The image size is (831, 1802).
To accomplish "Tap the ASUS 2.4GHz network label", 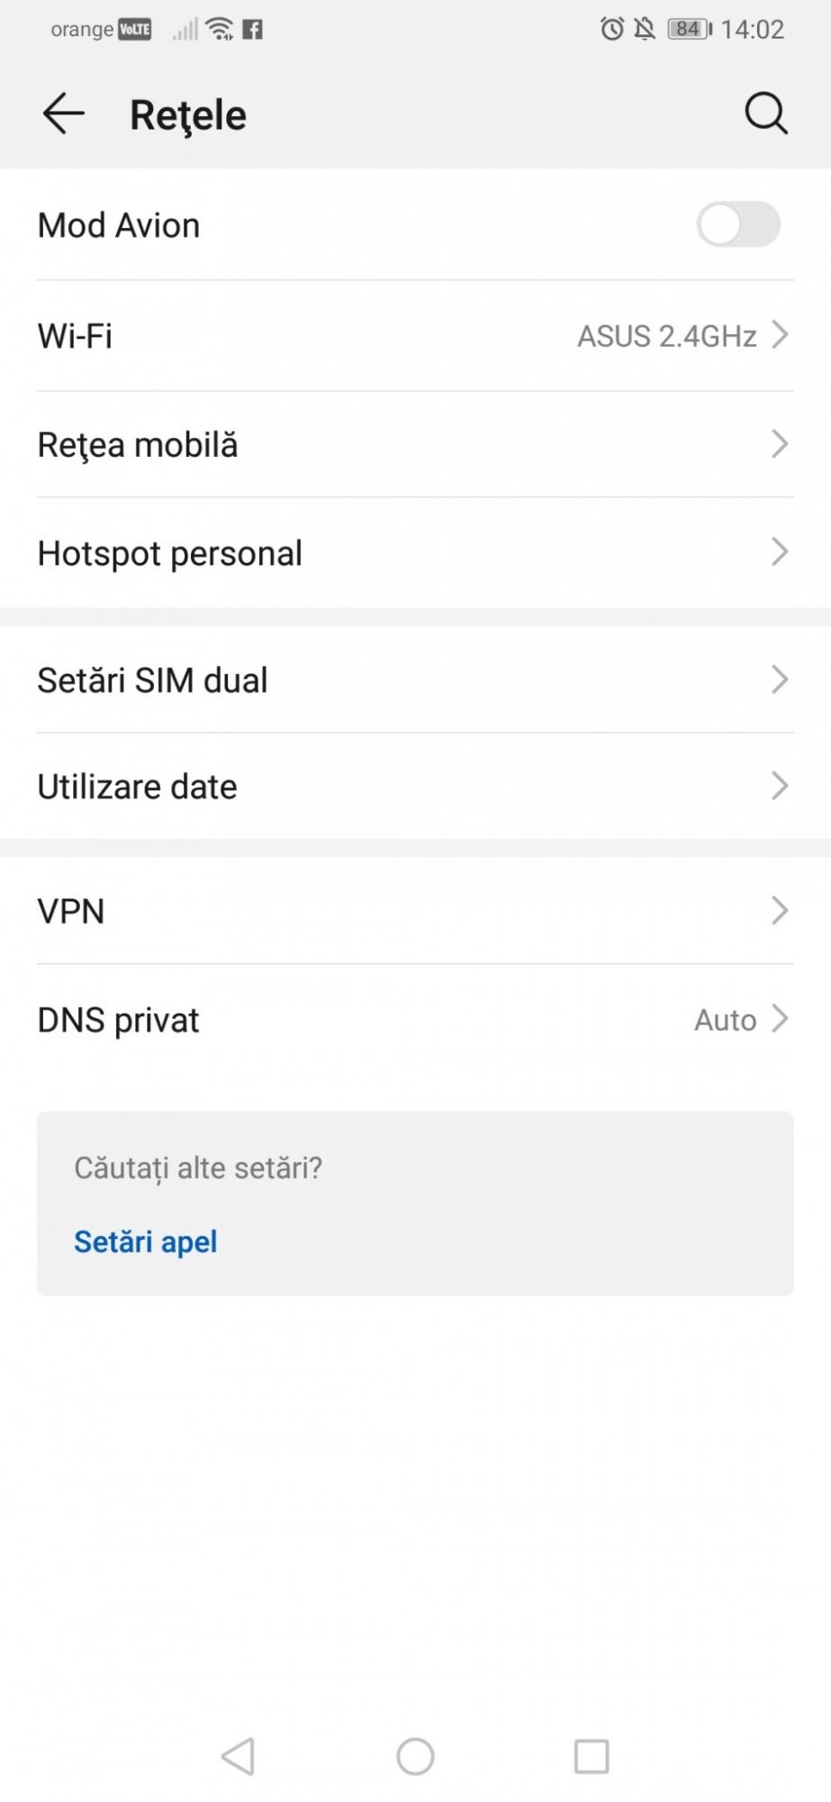I will pos(666,336).
